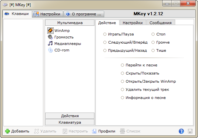198x138 pixels.
Task: Select Тише radio button
Action: click(x=153, y=50)
